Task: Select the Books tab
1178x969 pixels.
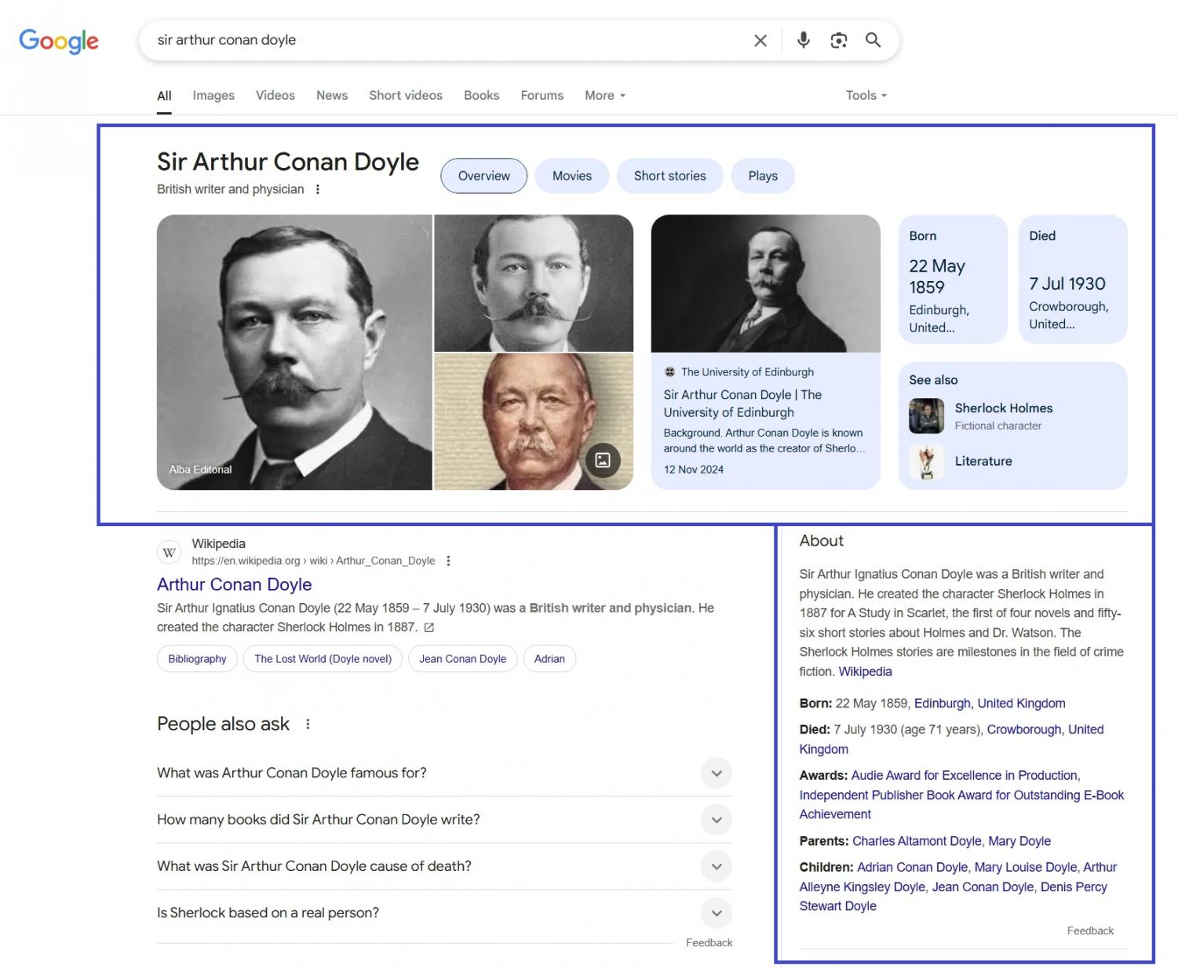Action: click(x=481, y=95)
